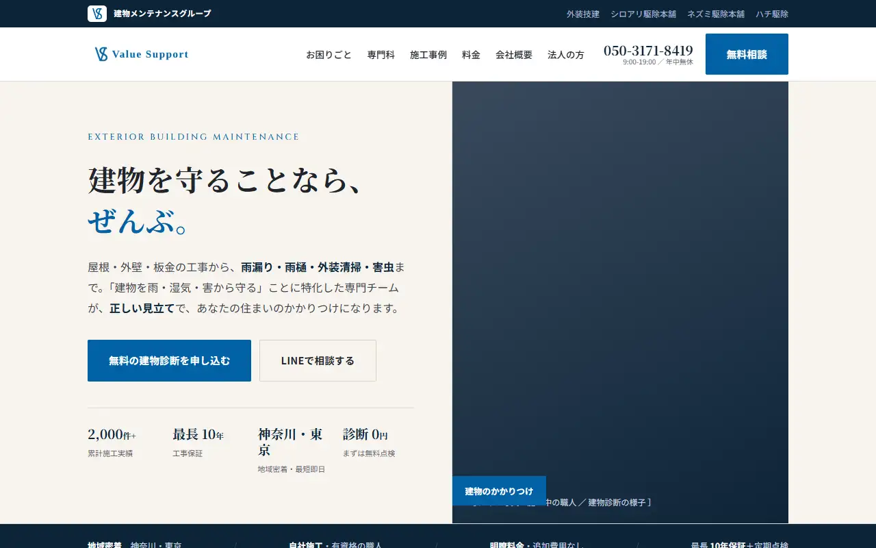The width and height of the screenshot is (876, 548).
Task: Click the 9:00-19:00 年中無休 hours text
Action: click(658, 62)
